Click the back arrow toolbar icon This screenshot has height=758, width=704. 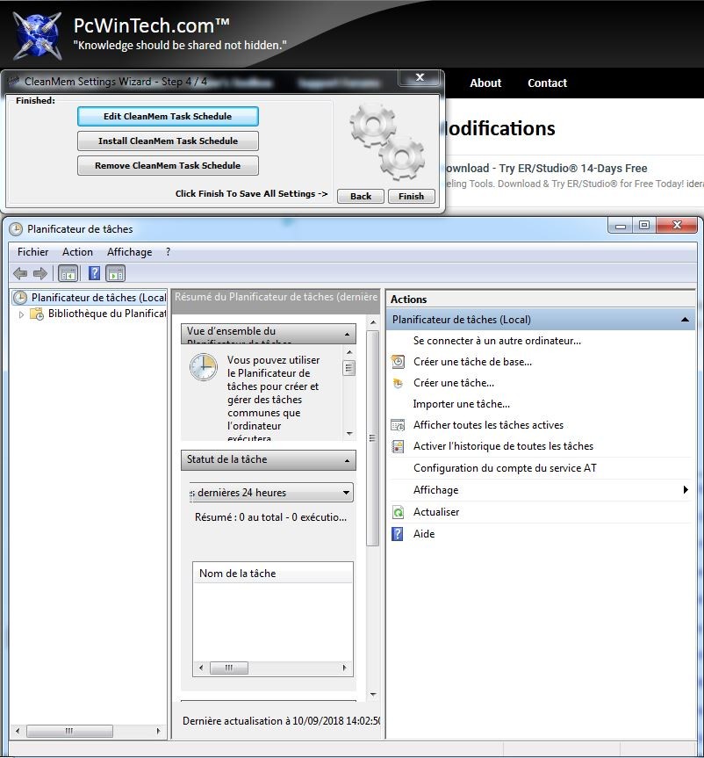click(20, 273)
